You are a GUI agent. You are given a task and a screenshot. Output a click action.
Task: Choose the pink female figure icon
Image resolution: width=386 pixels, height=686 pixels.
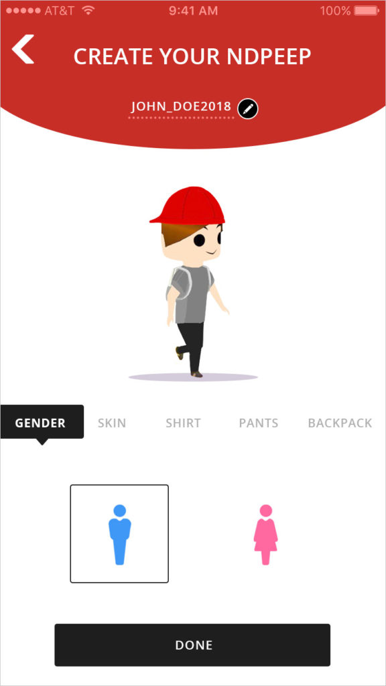pyautogui.click(x=265, y=535)
